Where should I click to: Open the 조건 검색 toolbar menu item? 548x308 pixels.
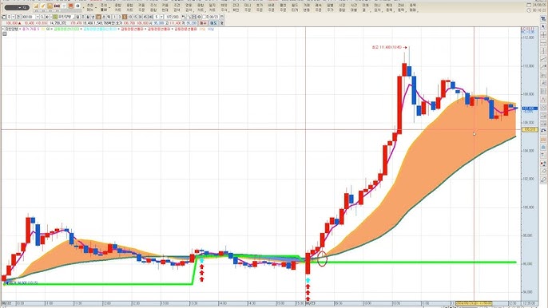pos(177,8)
